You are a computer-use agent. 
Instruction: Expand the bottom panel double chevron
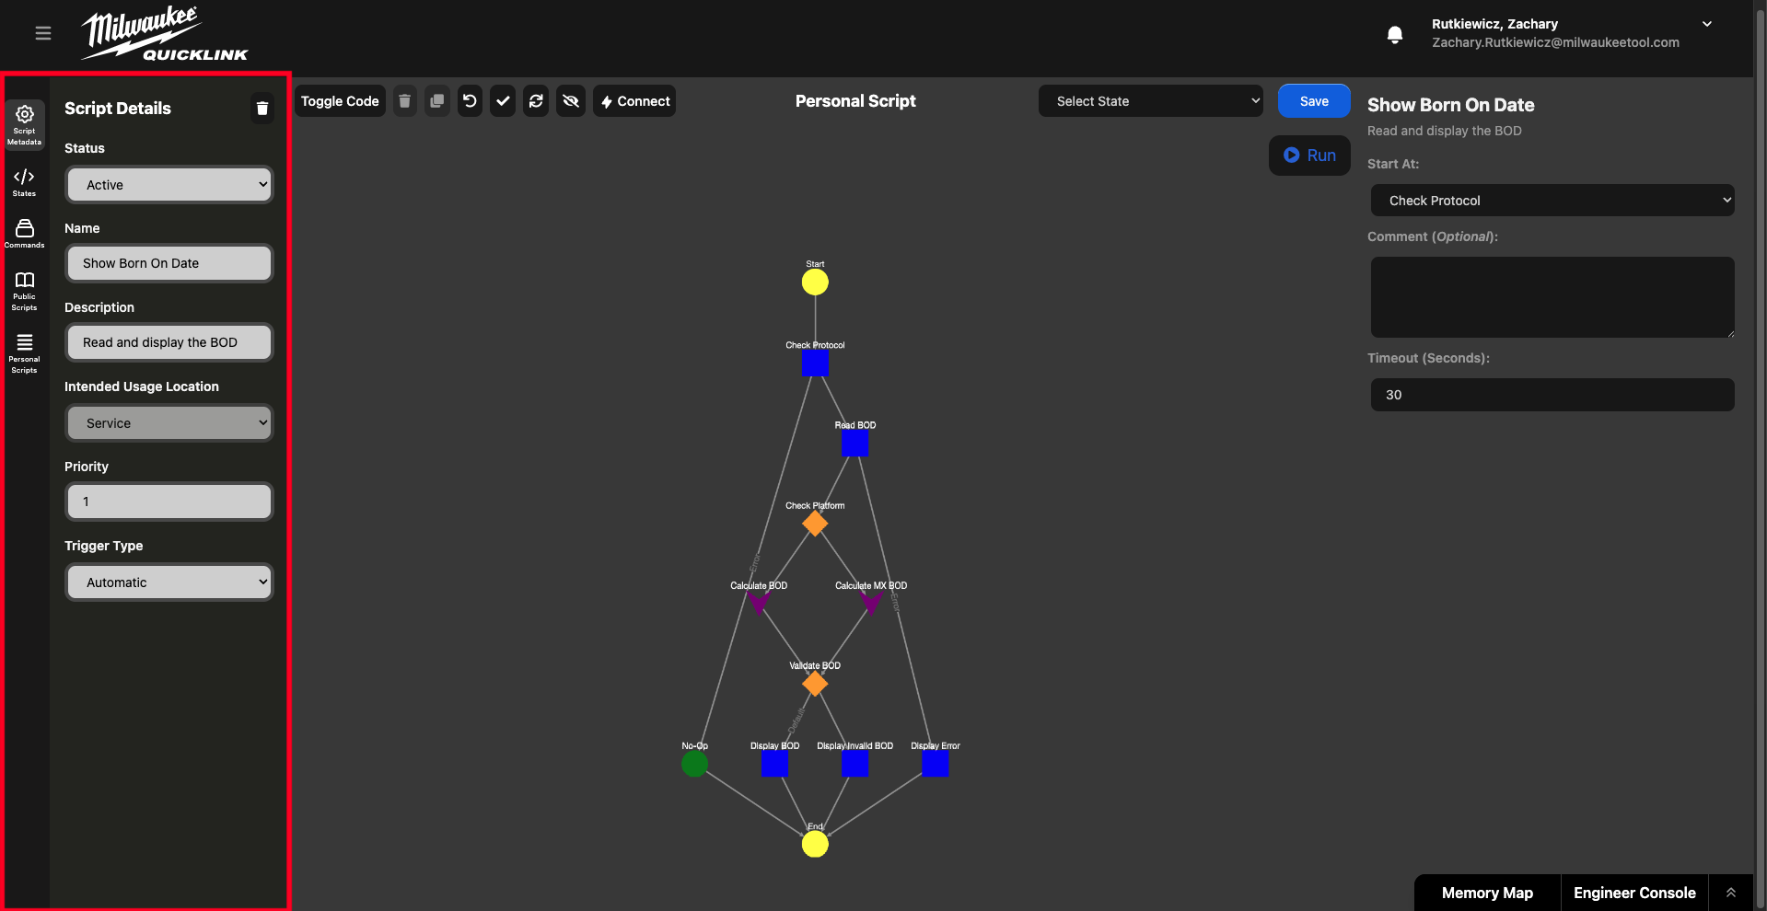click(1731, 893)
